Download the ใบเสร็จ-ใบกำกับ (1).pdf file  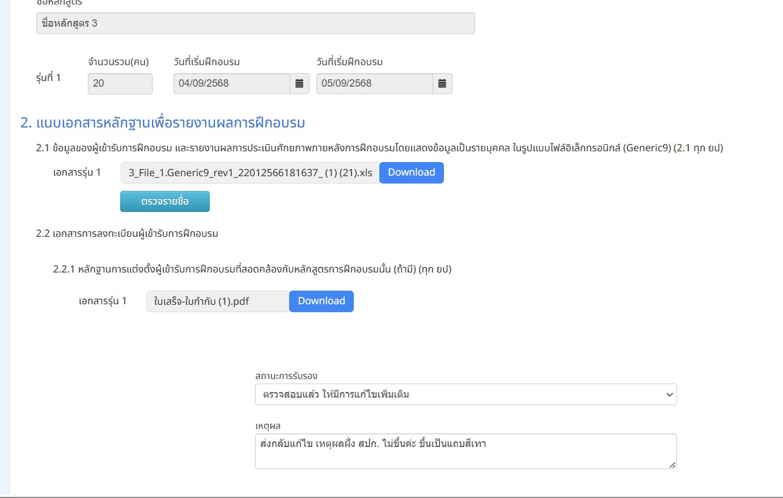point(321,301)
